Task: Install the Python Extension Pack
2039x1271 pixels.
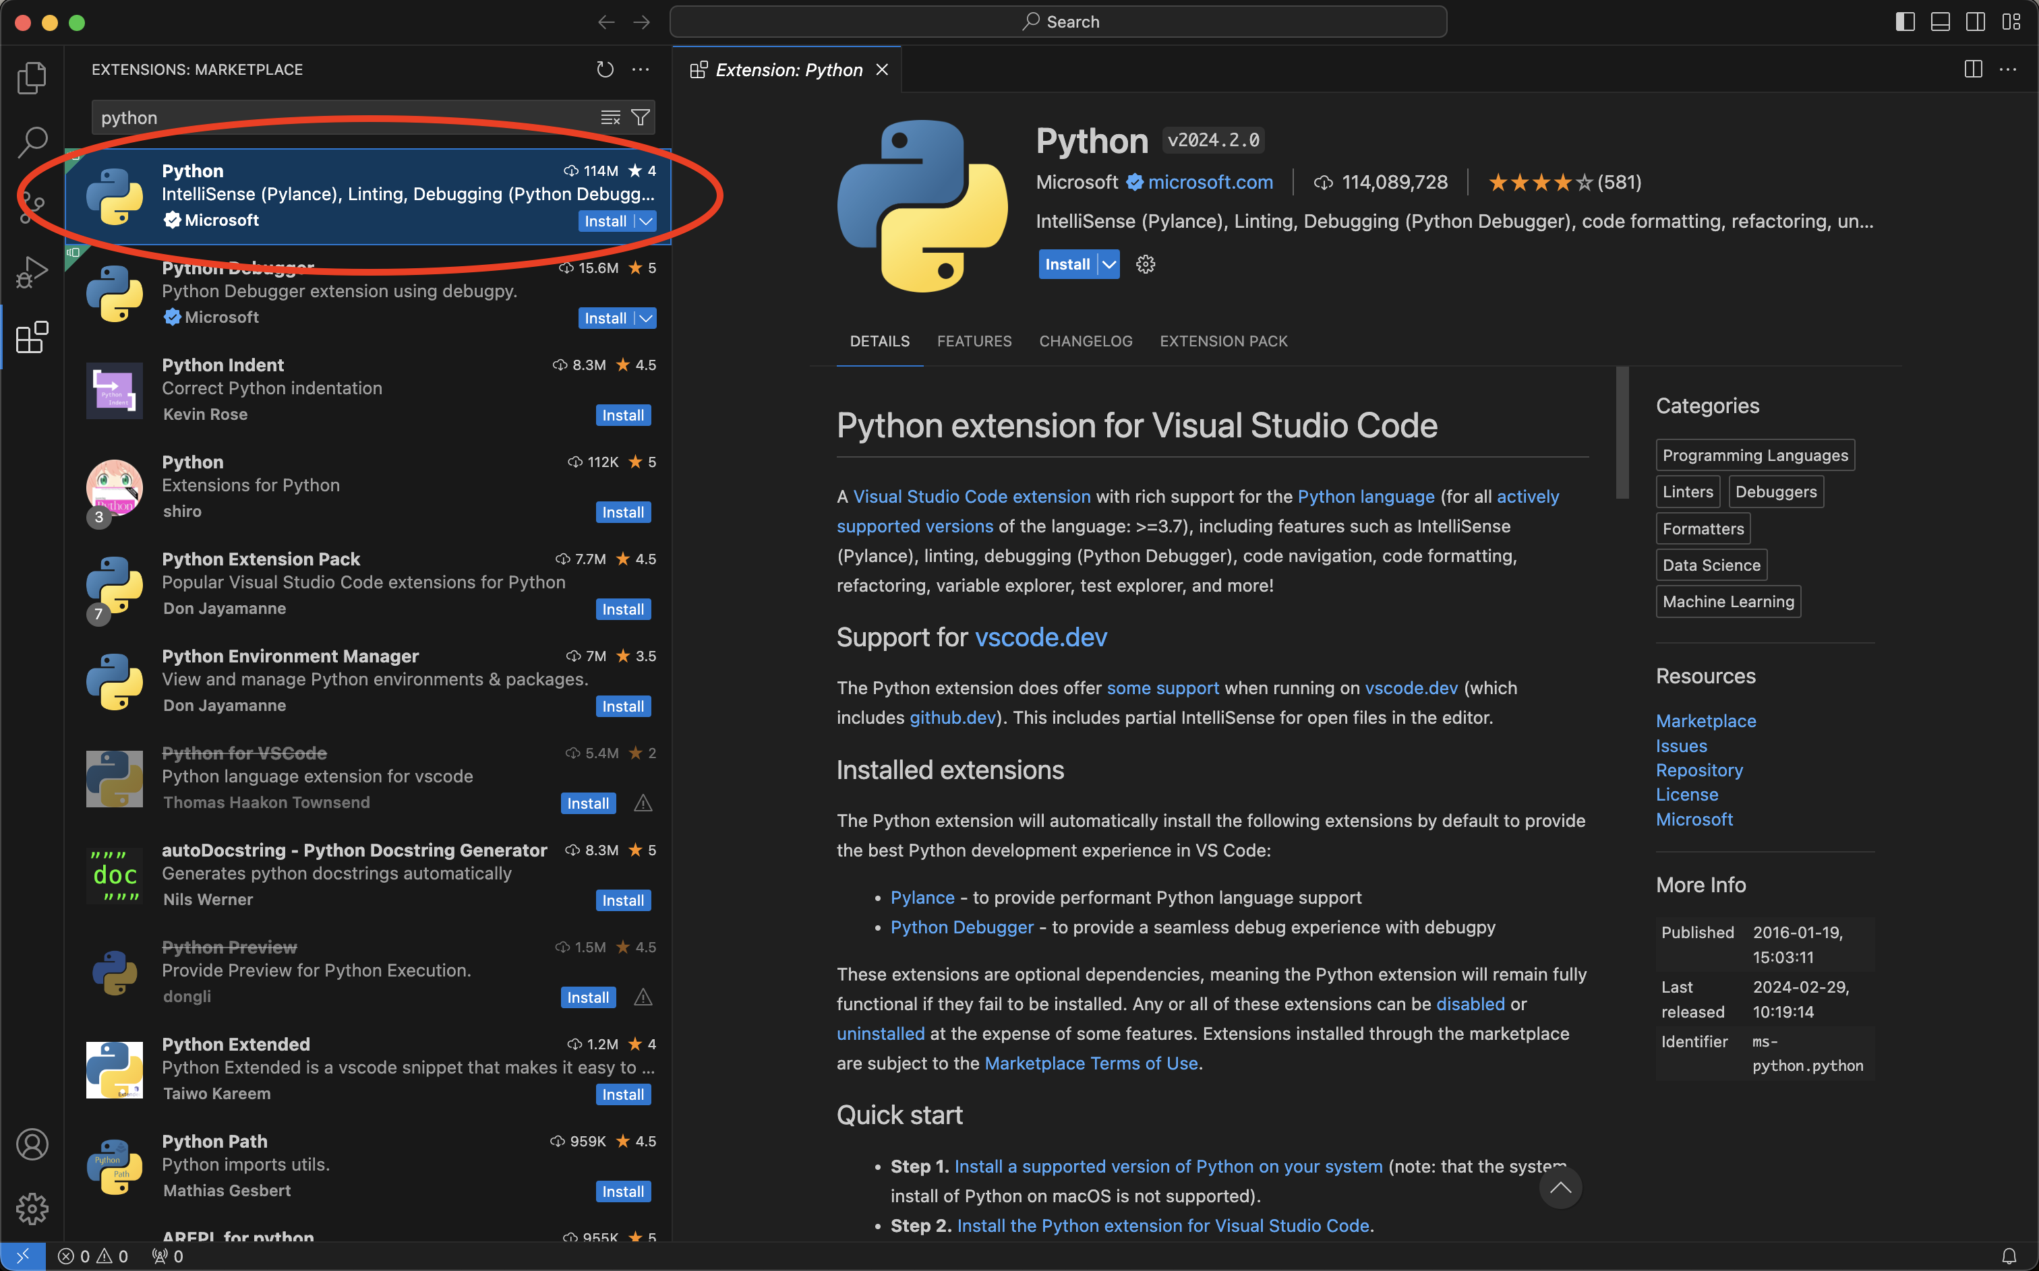Action: (x=623, y=609)
